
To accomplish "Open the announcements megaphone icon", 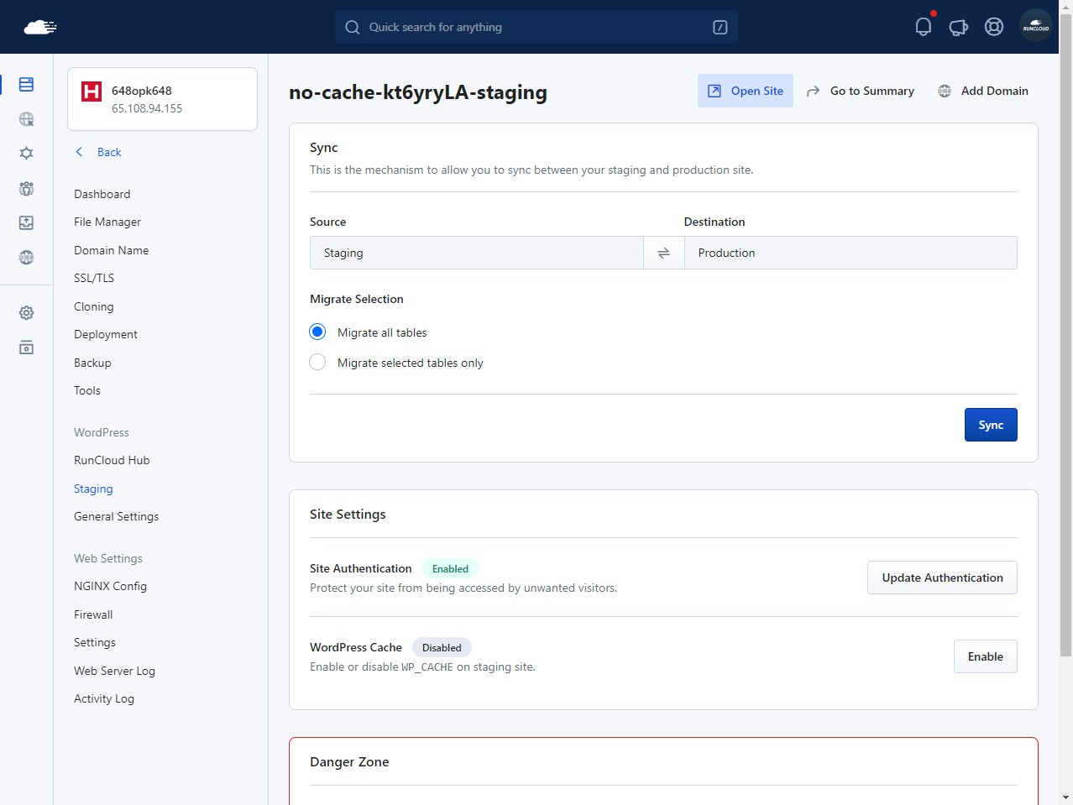I will click(959, 27).
